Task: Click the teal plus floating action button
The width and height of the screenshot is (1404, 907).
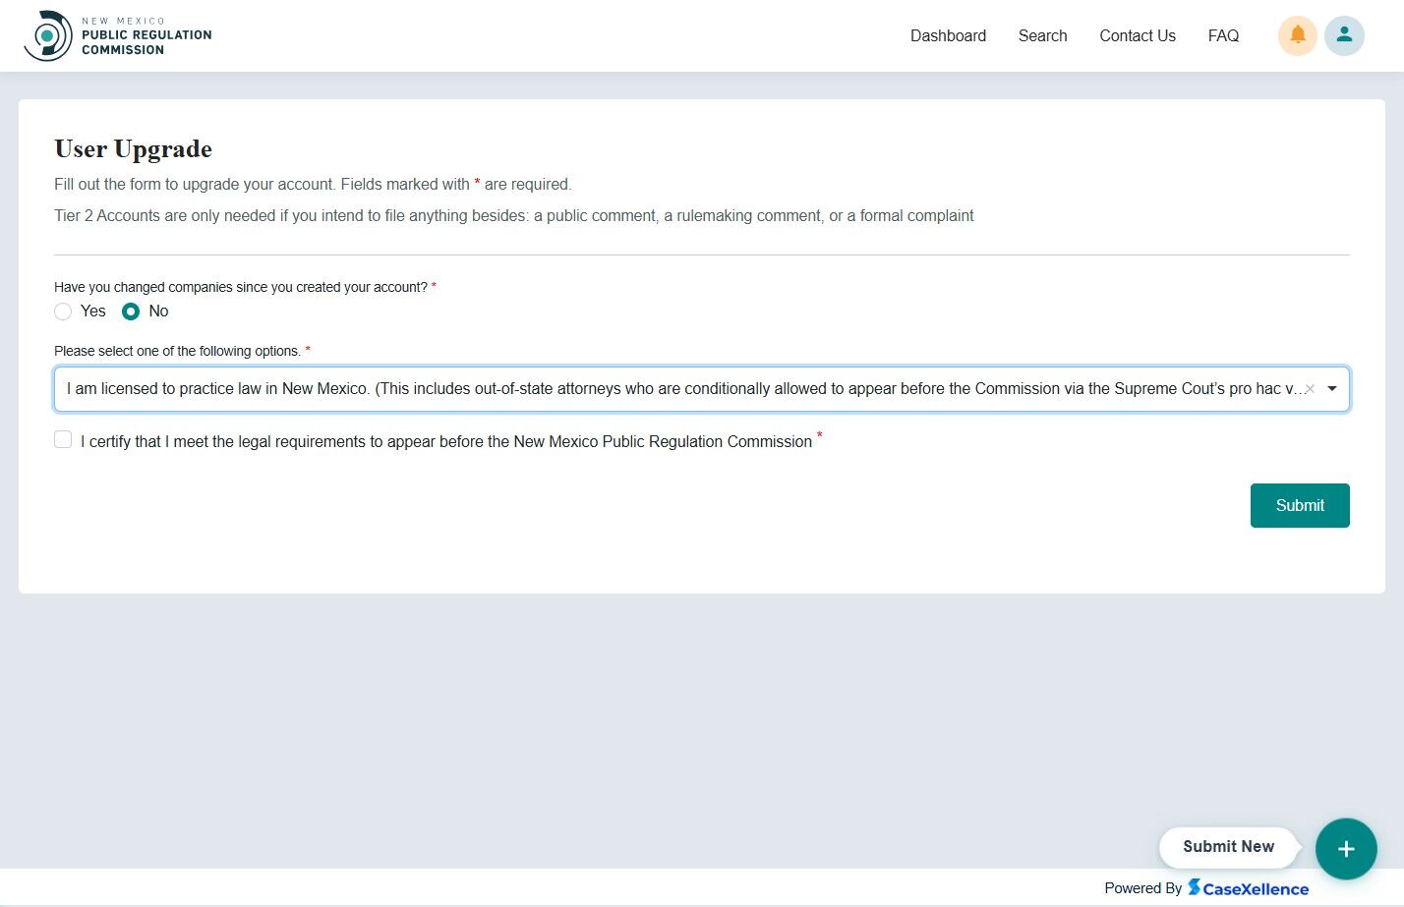Action: tap(1346, 848)
